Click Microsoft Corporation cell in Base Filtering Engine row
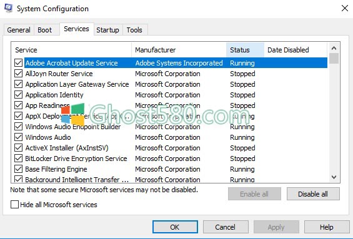The height and width of the screenshot is (239, 353). (x=167, y=169)
